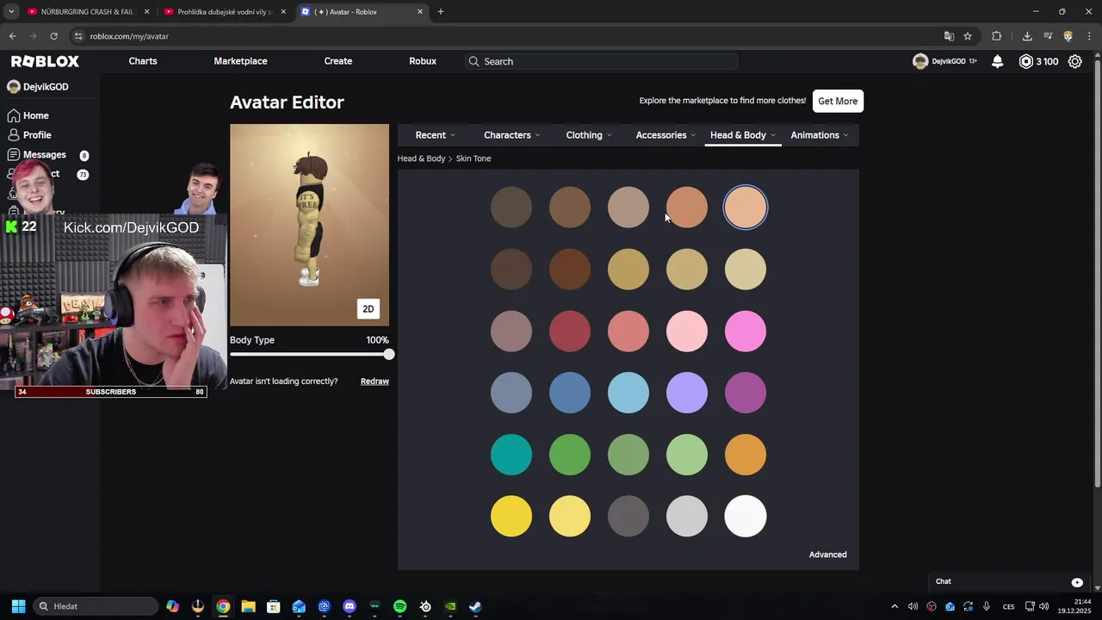Image resolution: width=1102 pixels, height=620 pixels.
Task: Open File Explorer from taskbar
Action: point(248,606)
